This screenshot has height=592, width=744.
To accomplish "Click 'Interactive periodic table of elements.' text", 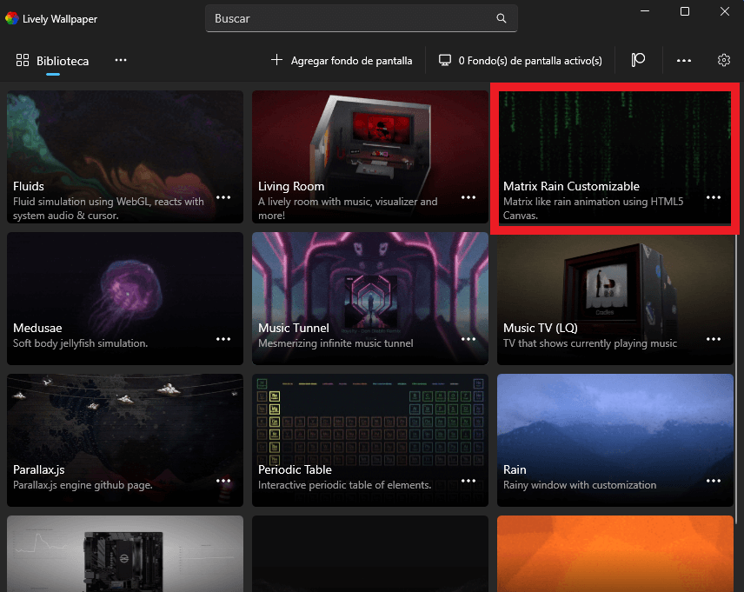I will 344,485.
